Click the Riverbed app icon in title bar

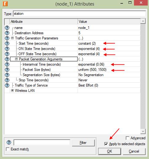pos(5,4)
